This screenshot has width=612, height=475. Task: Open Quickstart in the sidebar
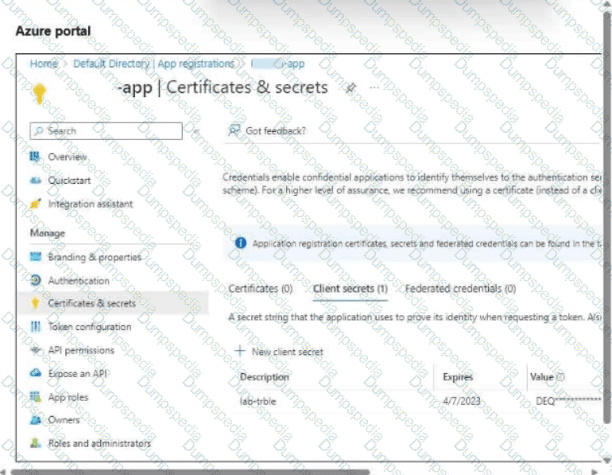pos(69,181)
